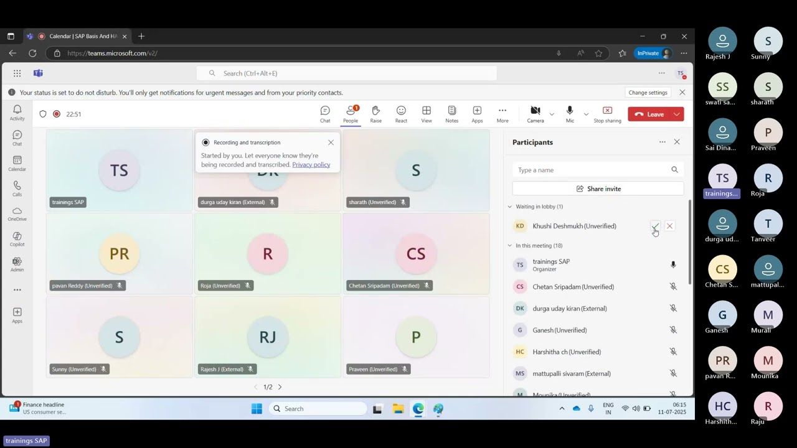Select Harshitha ch in the participants list
The width and height of the screenshot is (797, 448).
[x=598, y=352]
